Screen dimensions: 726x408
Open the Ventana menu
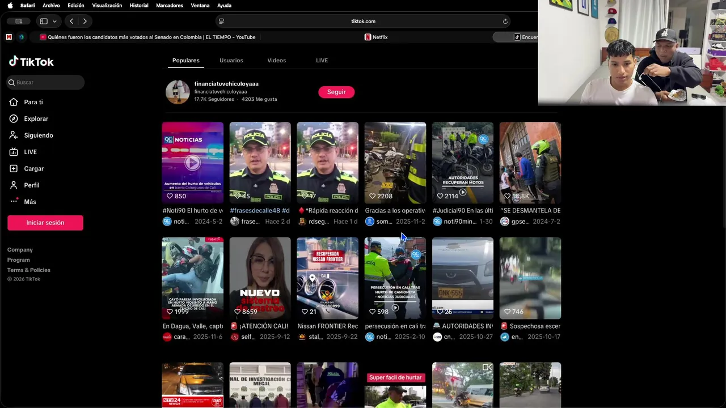(200, 5)
